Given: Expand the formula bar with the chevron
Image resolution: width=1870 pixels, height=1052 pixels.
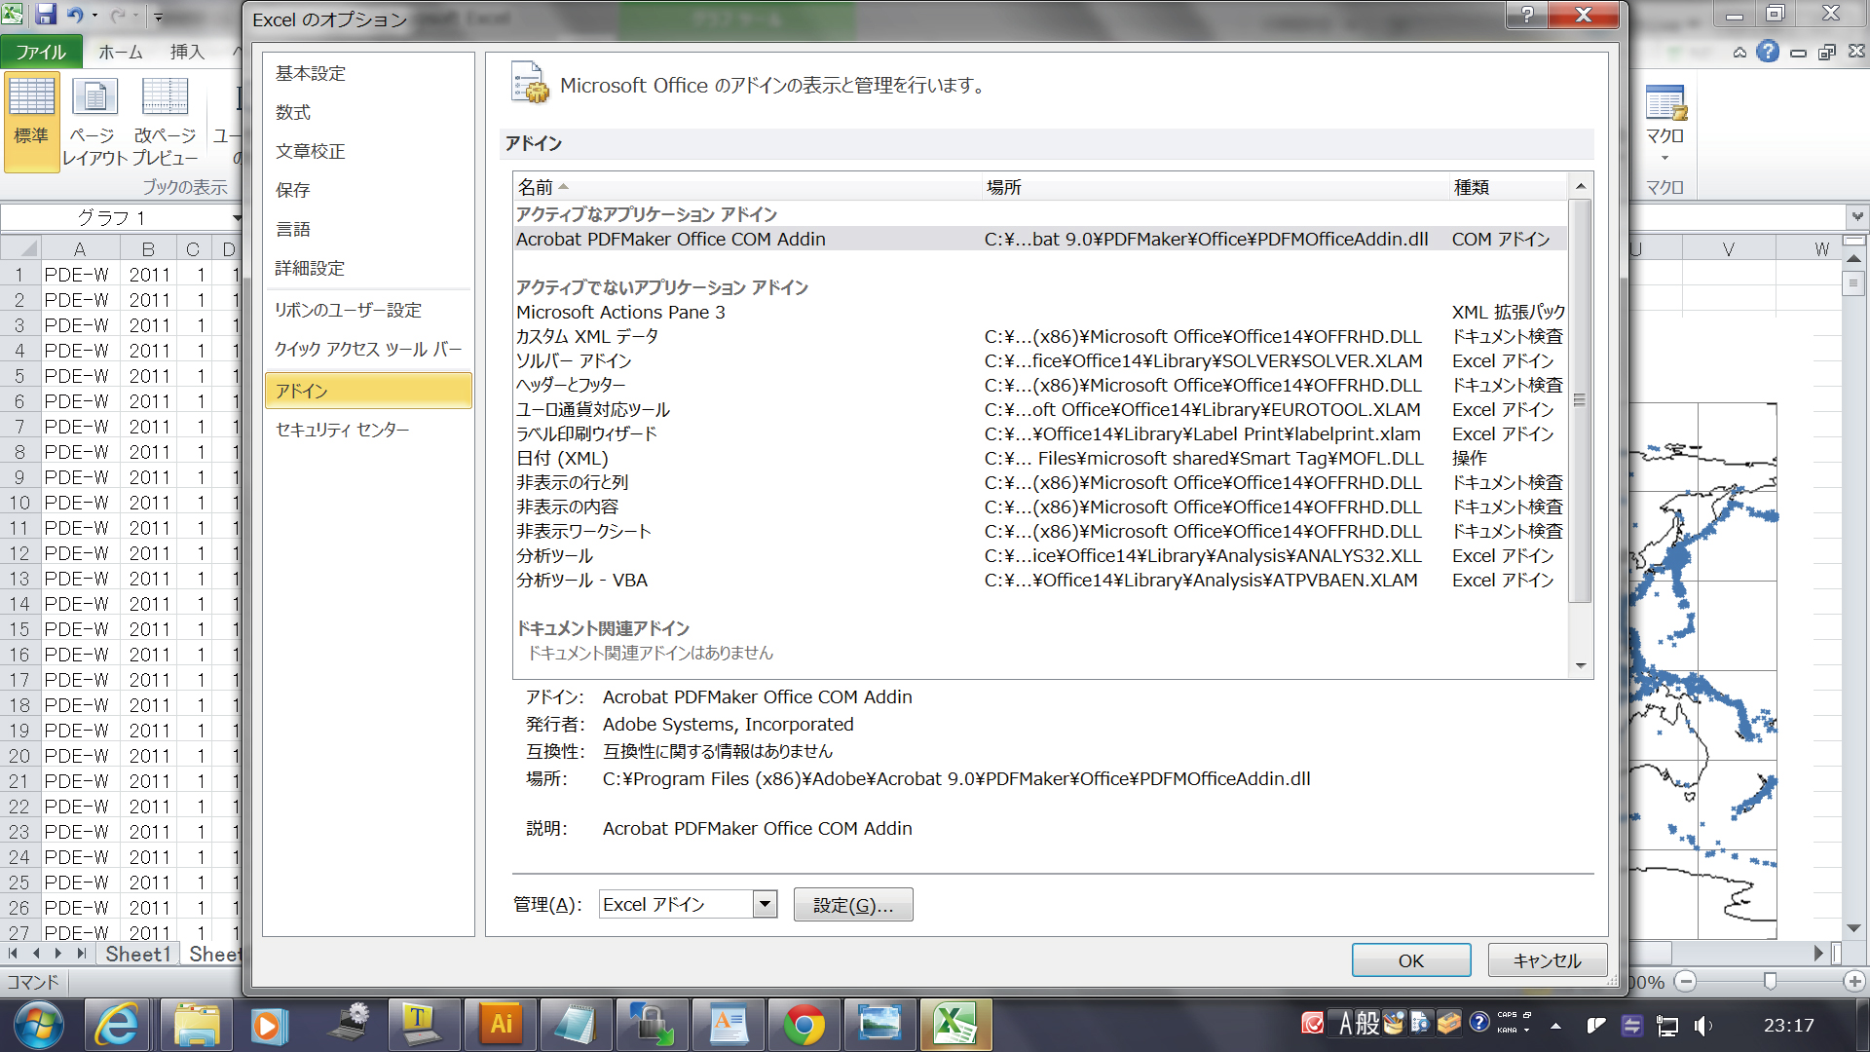Looking at the screenshot, I should [x=1857, y=216].
